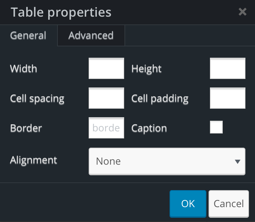This screenshot has height=222, width=255.
Task: Click the Border label text
Action: [26, 128]
